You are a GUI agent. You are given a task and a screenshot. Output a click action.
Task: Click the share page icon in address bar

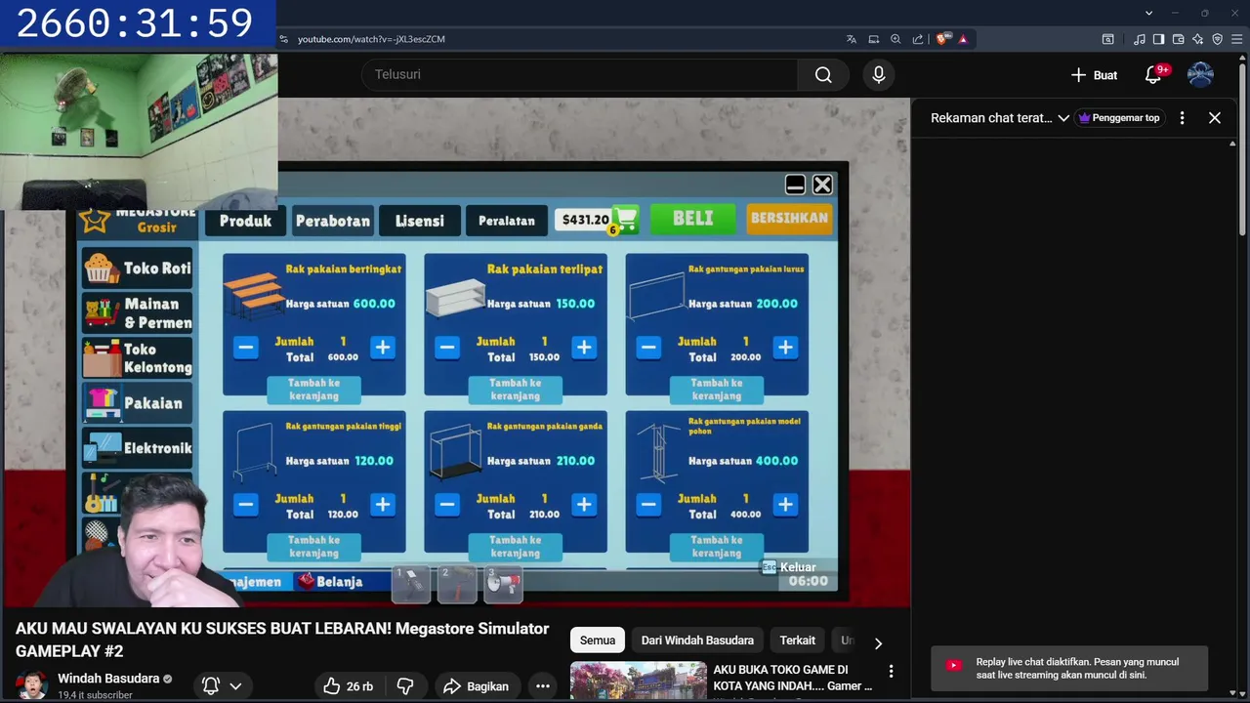918,39
